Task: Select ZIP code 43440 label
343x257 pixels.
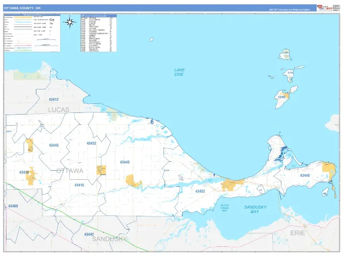Action: pyautogui.click(x=305, y=175)
